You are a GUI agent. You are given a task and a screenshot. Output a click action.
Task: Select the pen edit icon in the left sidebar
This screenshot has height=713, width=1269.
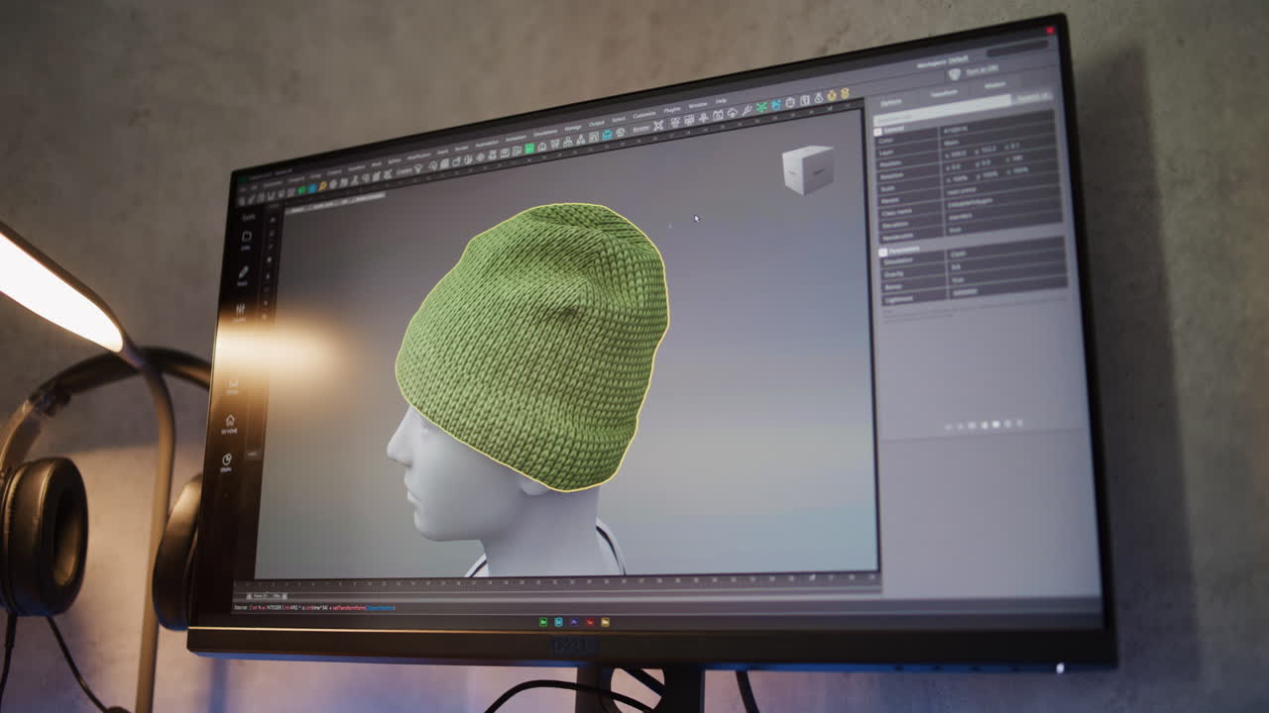point(244,270)
